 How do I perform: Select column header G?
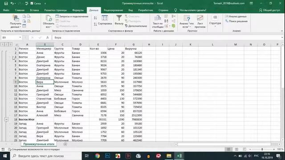tap(134, 44)
